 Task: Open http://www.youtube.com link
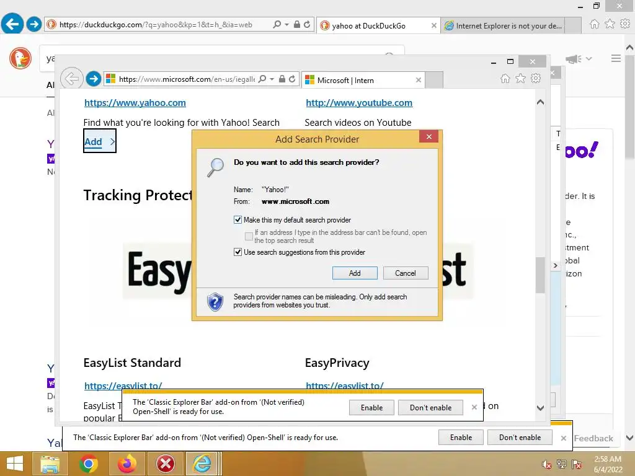coord(359,103)
